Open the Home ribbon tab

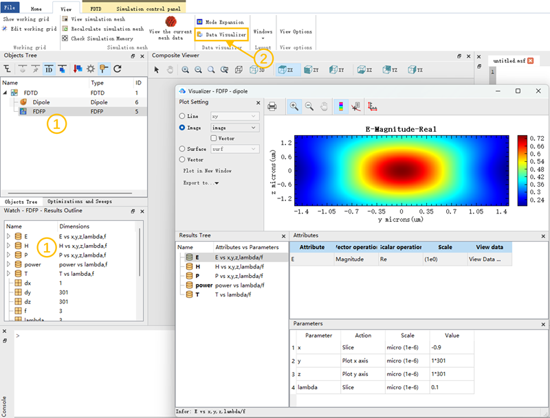click(x=36, y=9)
